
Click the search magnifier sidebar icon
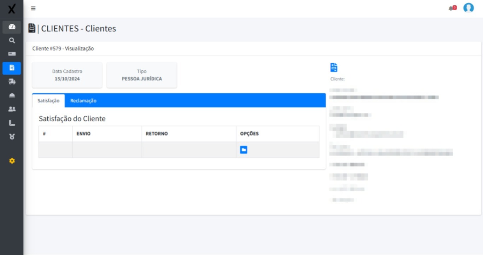[12, 41]
